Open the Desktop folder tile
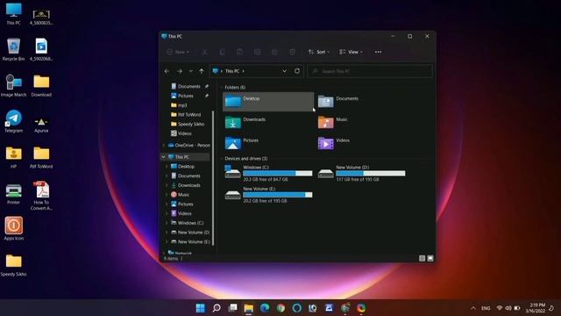Image resolution: width=561 pixels, height=316 pixels. [268, 102]
